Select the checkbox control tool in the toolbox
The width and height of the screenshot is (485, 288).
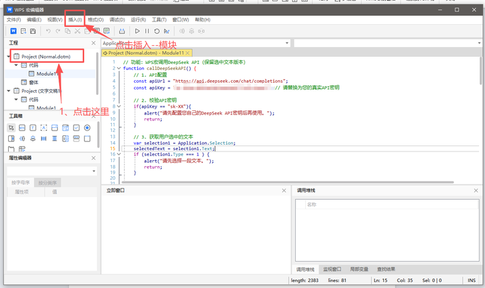click(x=76, y=128)
